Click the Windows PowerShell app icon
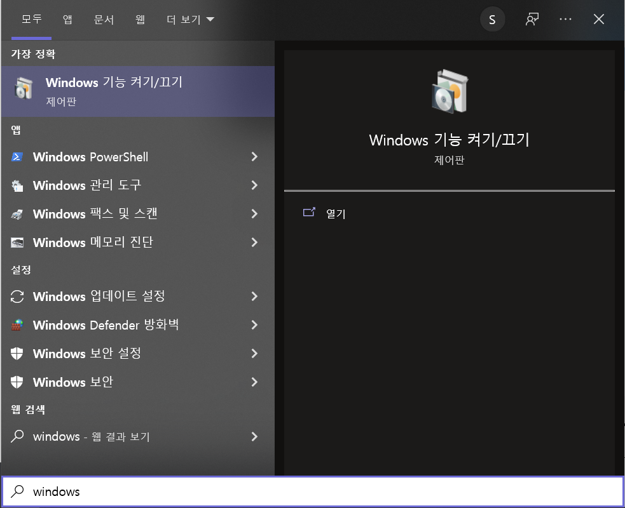625x508 pixels. tap(17, 157)
